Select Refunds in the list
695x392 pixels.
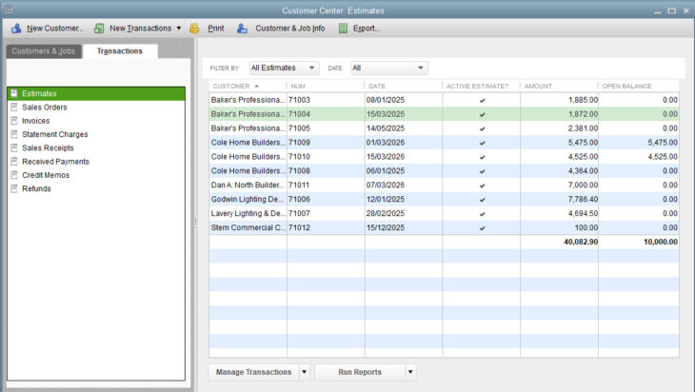96,188
